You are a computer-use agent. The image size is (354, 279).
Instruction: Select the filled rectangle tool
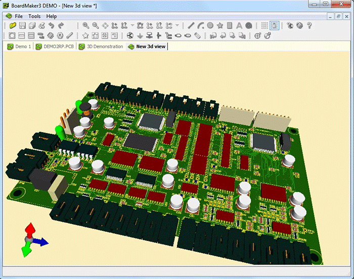coord(230,25)
